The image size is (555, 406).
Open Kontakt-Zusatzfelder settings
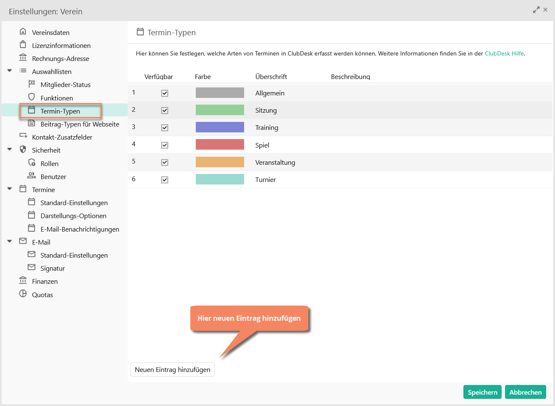point(62,137)
